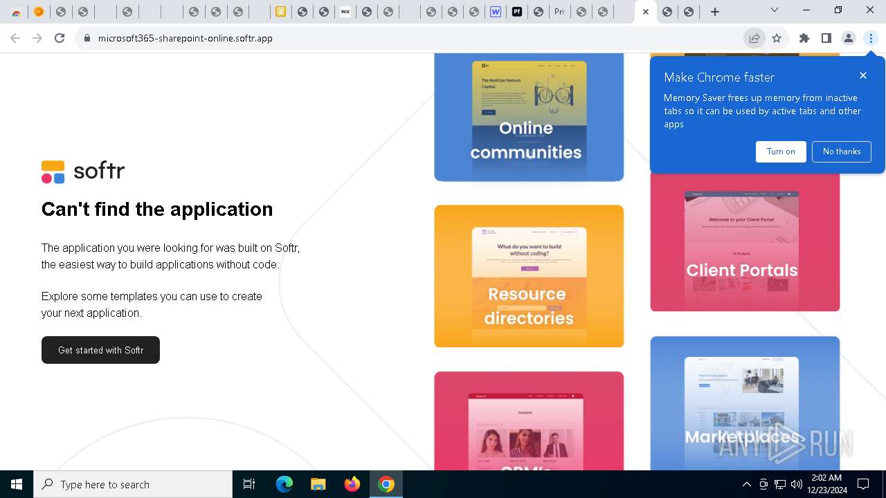Screen dimensions: 886x498
Task: Open the network icon in tray
Action: tap(780, 484)
